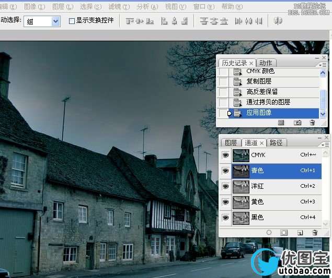Open the 自动选择 组 dropdown

click(56, 21)
